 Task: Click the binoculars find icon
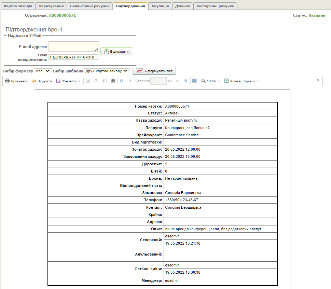(113, 81)
